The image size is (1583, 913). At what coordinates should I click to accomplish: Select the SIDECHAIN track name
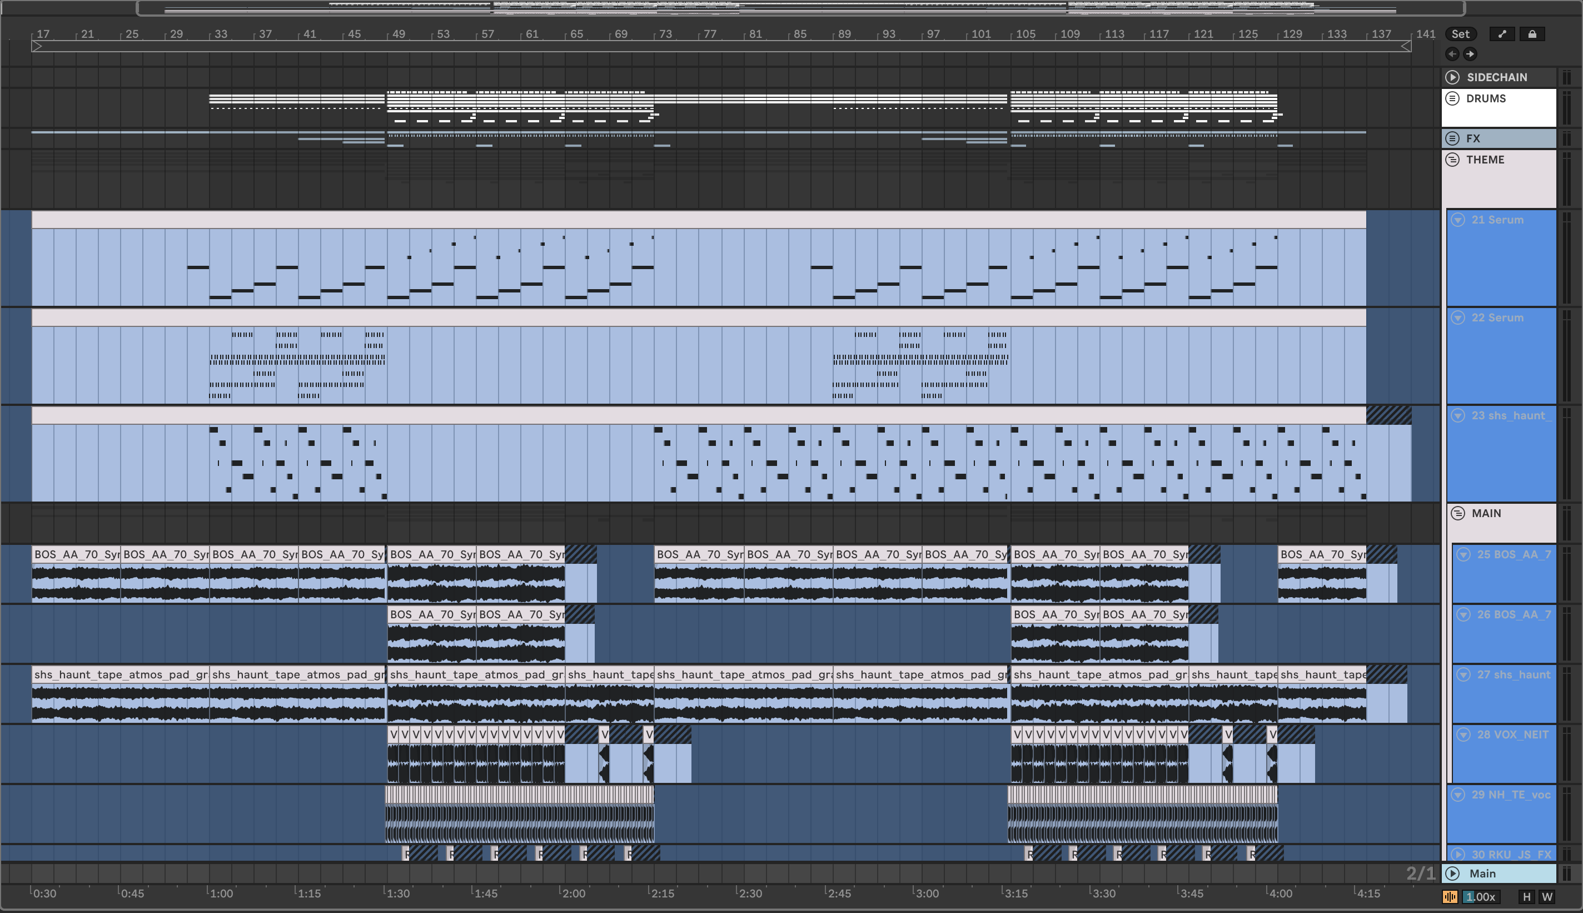pos(1496,77)
